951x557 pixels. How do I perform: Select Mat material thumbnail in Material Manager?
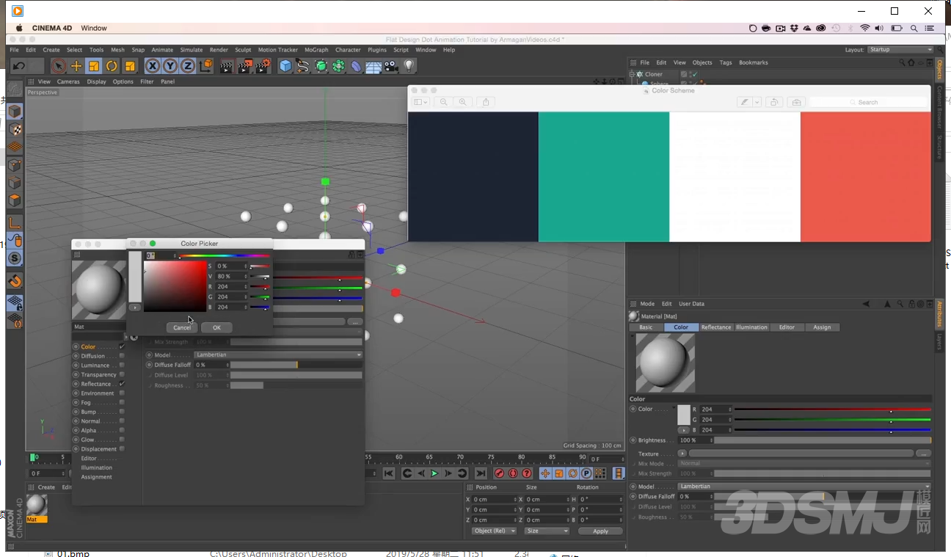coord(37,506)
